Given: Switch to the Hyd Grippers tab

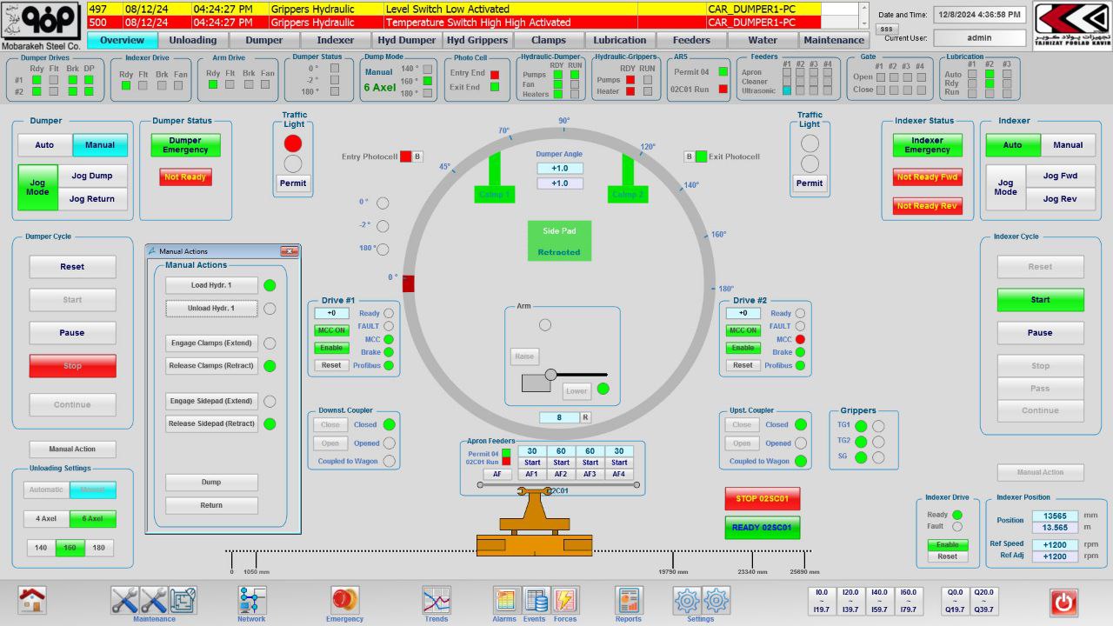Looking at the screenshot, I should coord(477,40).
